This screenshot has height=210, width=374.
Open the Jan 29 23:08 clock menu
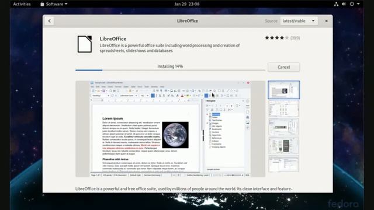point(187,4)
